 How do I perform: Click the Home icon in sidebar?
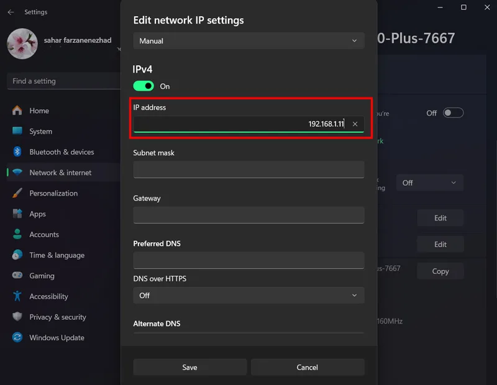pos(17,111)
